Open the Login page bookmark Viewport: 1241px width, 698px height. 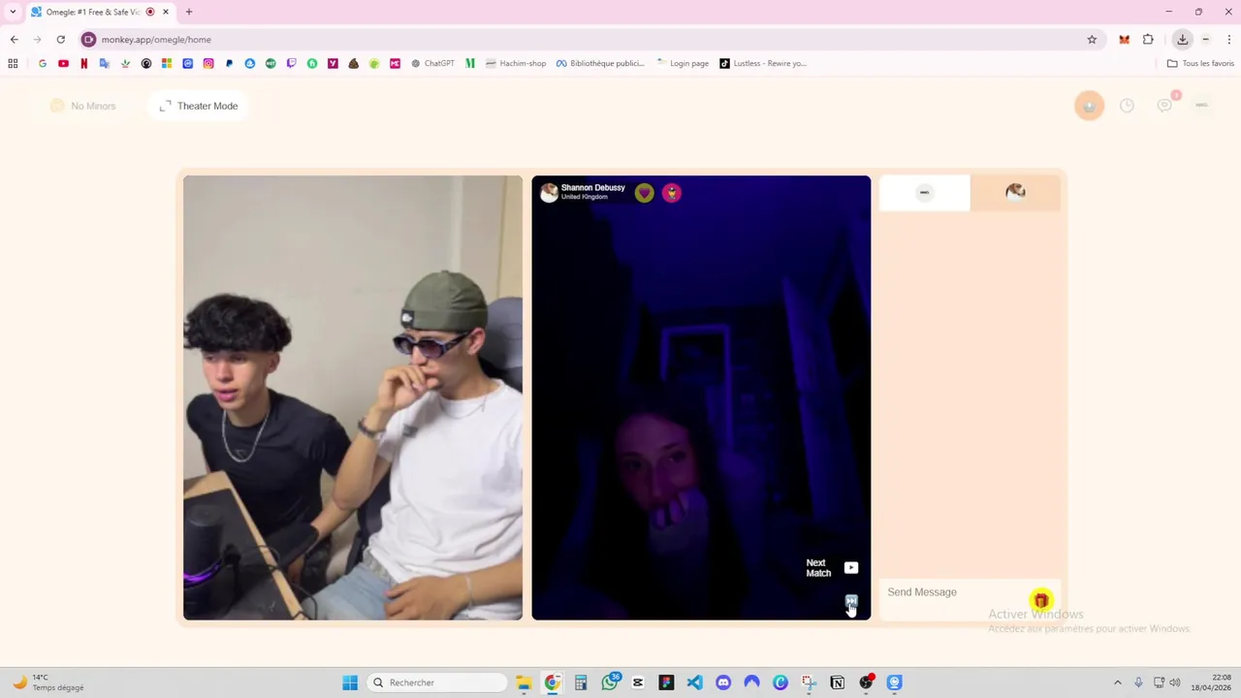(x=683, y=63)
